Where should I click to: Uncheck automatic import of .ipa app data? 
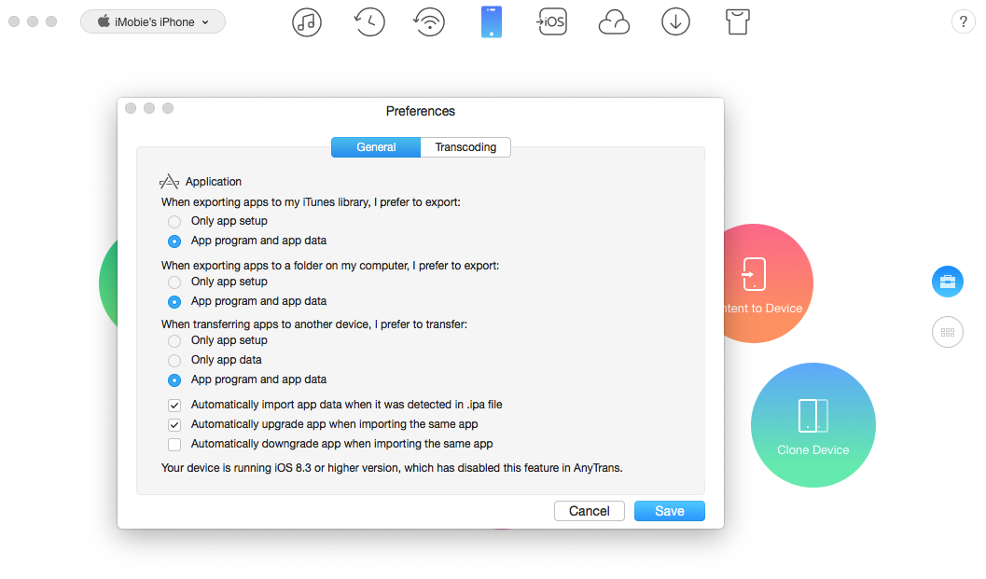click(174, 405)
